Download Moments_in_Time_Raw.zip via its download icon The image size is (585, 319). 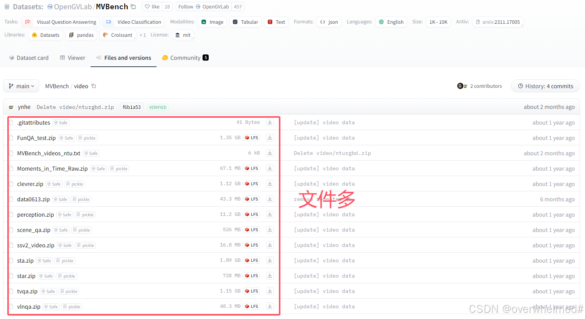click(x=270, y=168)
